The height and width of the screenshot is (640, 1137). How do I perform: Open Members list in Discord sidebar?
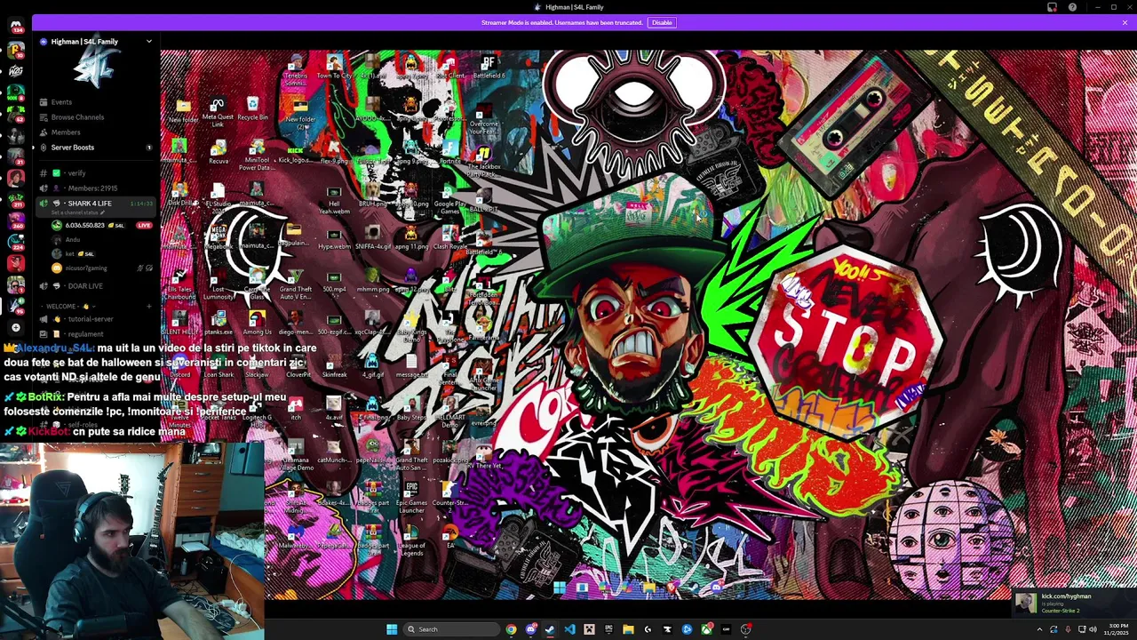pos(66,132)
